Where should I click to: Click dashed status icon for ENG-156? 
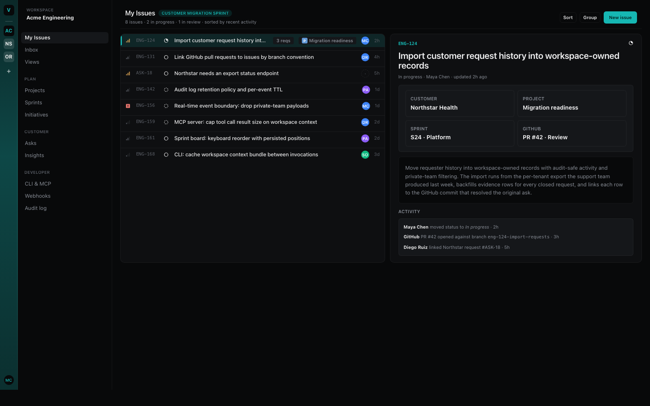[x=166, y=106]
